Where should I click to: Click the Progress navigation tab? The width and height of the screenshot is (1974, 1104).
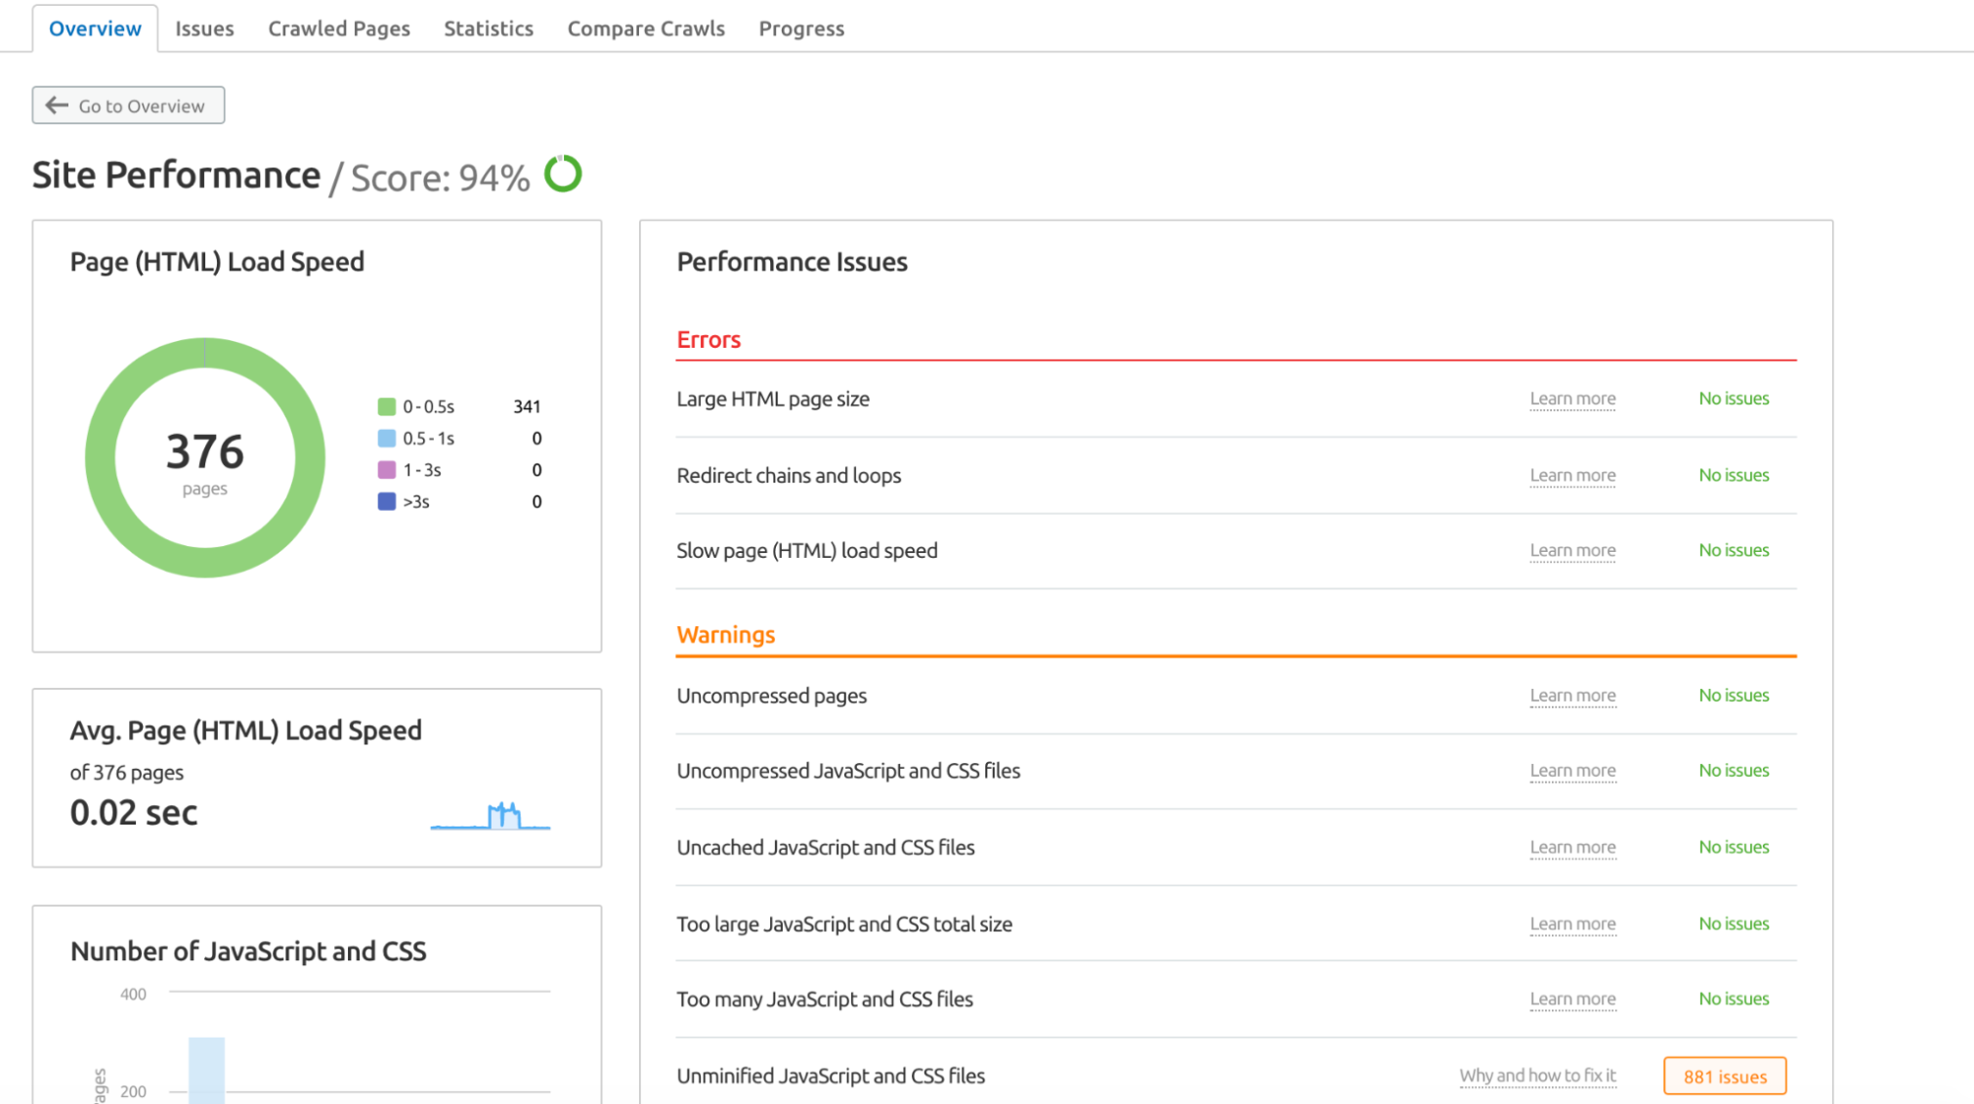tap(800, 27)
